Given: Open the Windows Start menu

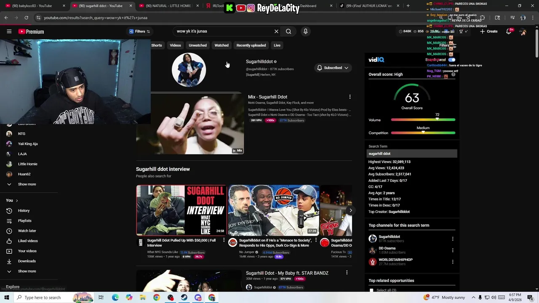Looking at the screenshot, I should 7,298.
